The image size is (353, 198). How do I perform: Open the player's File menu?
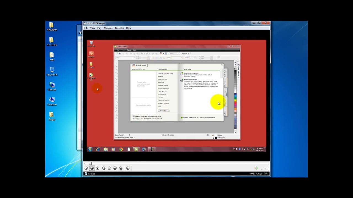(x=86, y=28)
